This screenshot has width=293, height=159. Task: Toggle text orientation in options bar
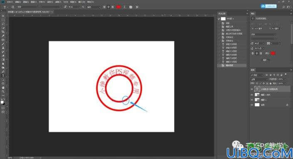click(x=13, y=7)
